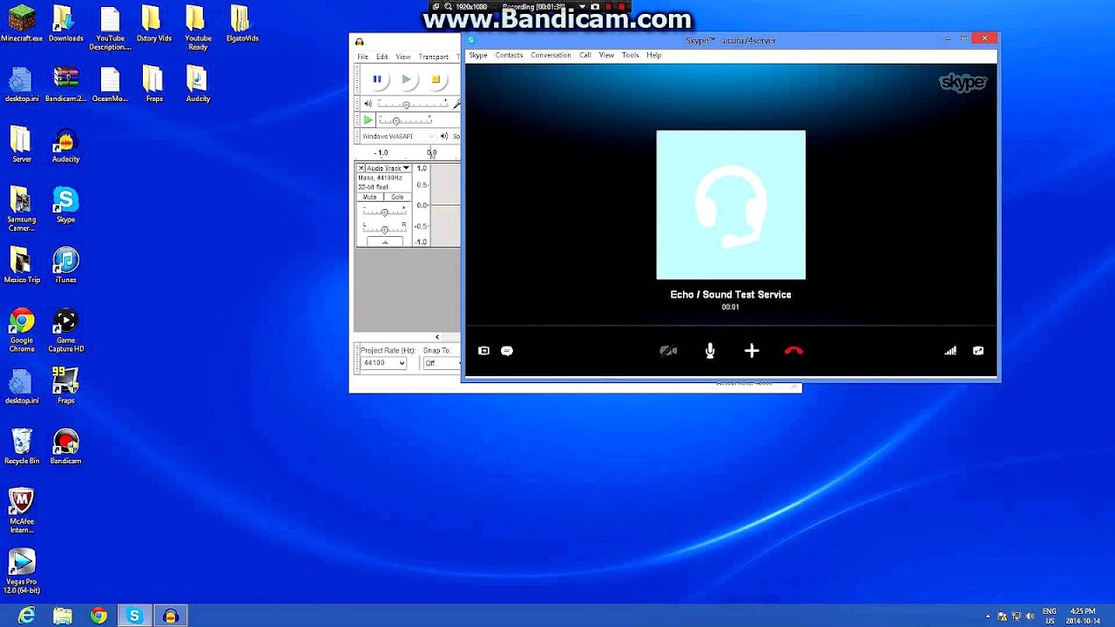
Task: Show hidden system tray icons arrow
Action: [x=988, y=617]
